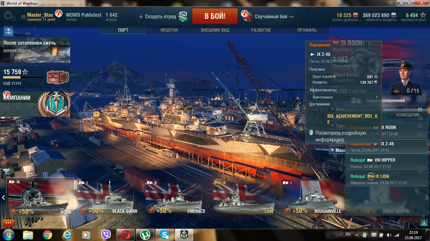Click the armor layout ship icon
430x241 pixels.
point(357,101)
